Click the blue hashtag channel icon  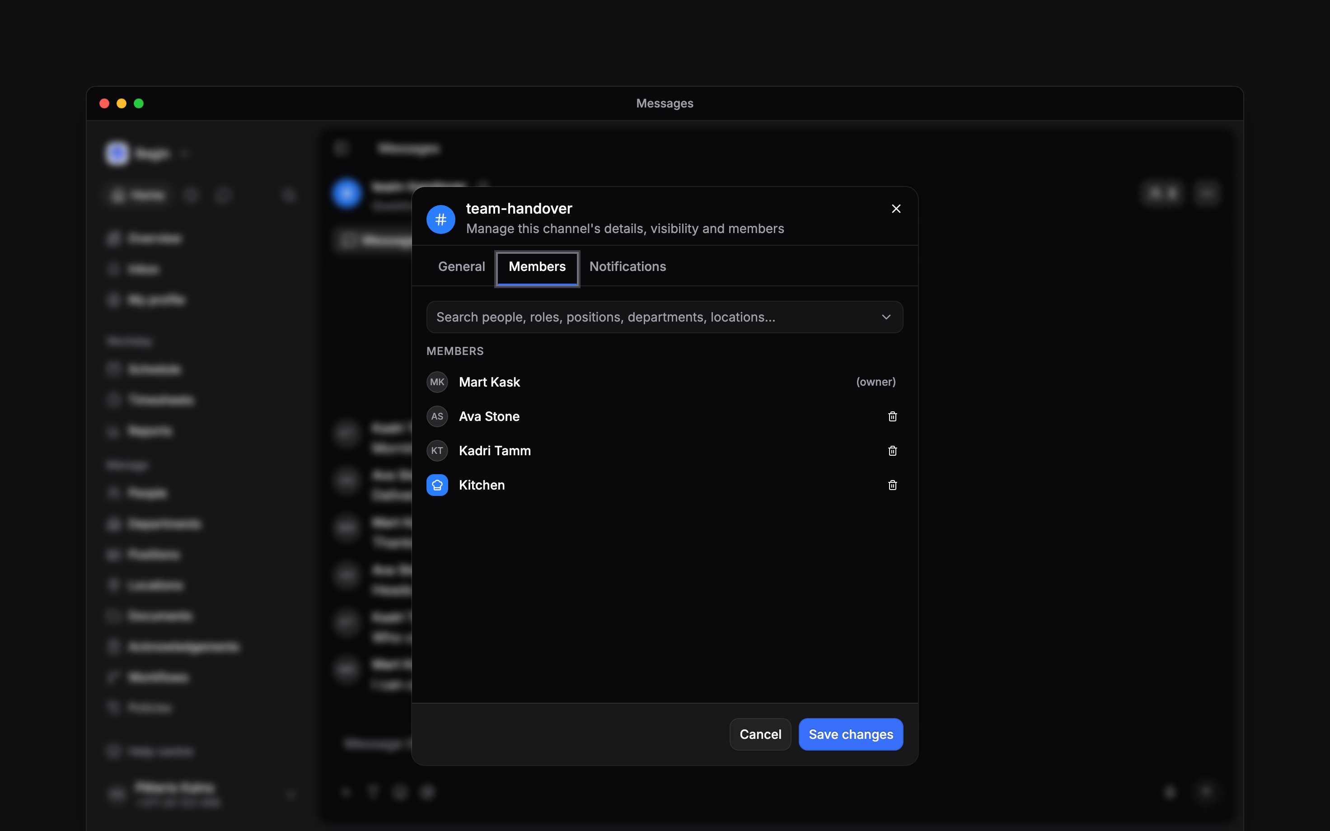pyautogui.click(x=441, y=219)
